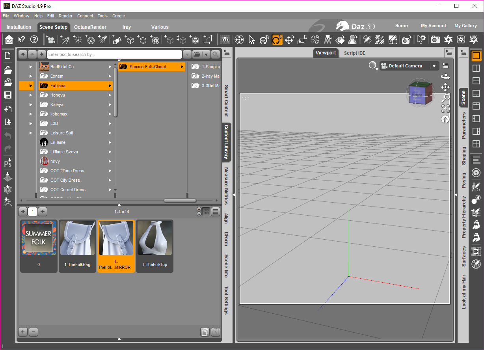Select the SummerFolk-Closet folder
484x350 pixels.
click(151, 67)
